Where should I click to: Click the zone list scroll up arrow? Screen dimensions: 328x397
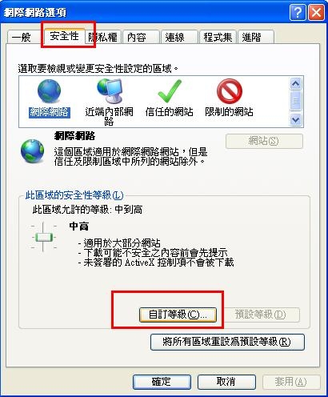click(x=295, y=84)
